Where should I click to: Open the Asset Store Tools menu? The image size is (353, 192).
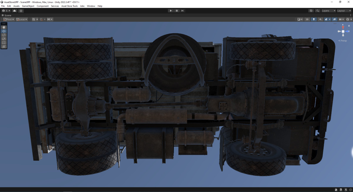69,6
